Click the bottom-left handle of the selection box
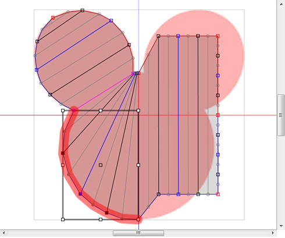Image resolution: width=285 pixels, height=238 pixels. click(63, 219)
